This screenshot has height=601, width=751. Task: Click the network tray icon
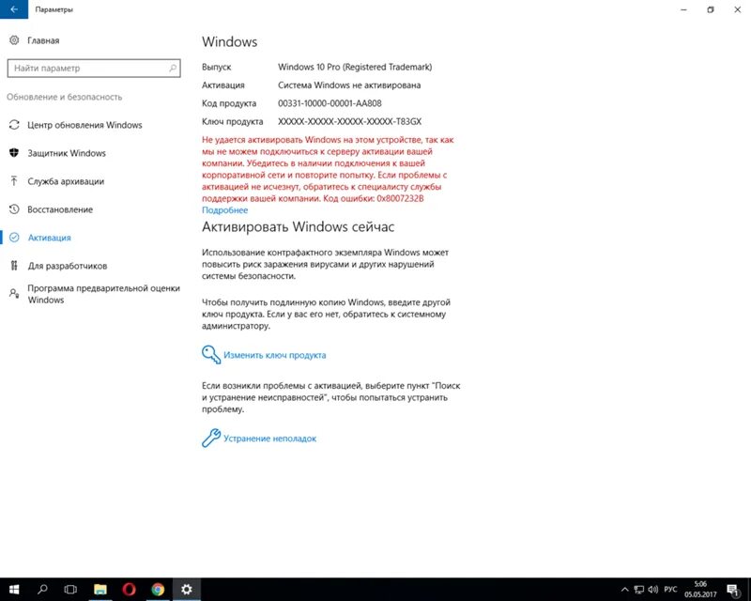point(639,590)
